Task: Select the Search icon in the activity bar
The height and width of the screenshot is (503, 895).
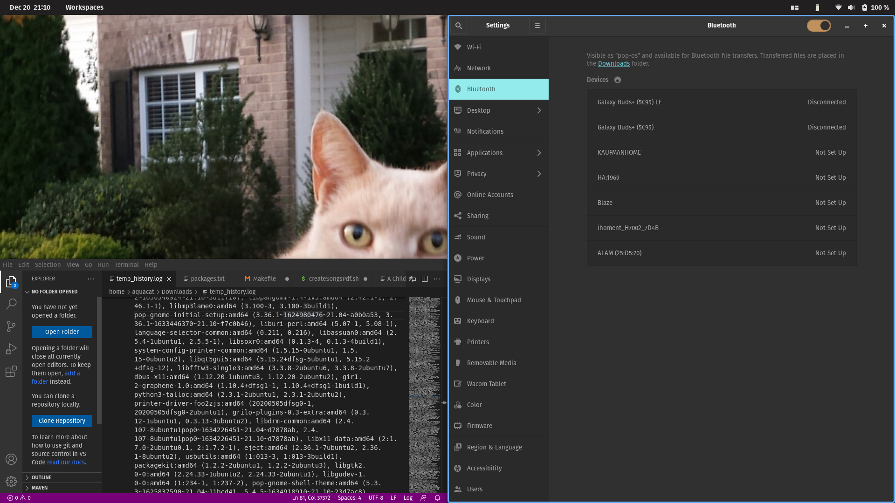Action: [x=11, y=304]
